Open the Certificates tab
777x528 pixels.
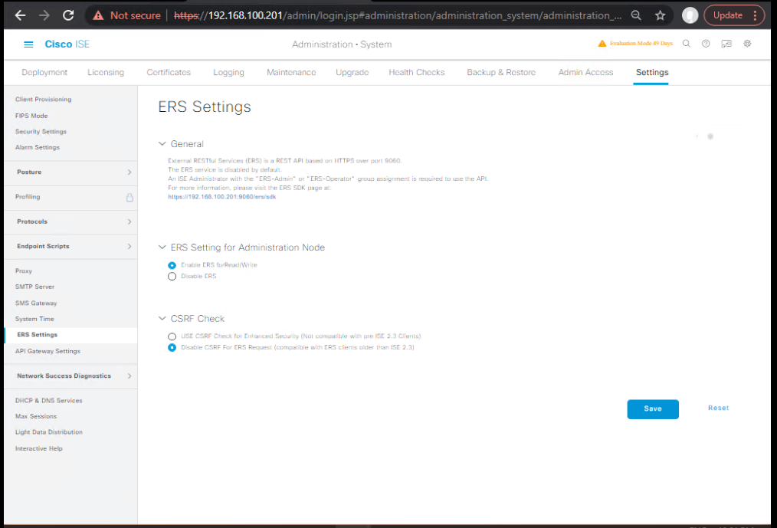pyautogui.click(x=169, y=72)
